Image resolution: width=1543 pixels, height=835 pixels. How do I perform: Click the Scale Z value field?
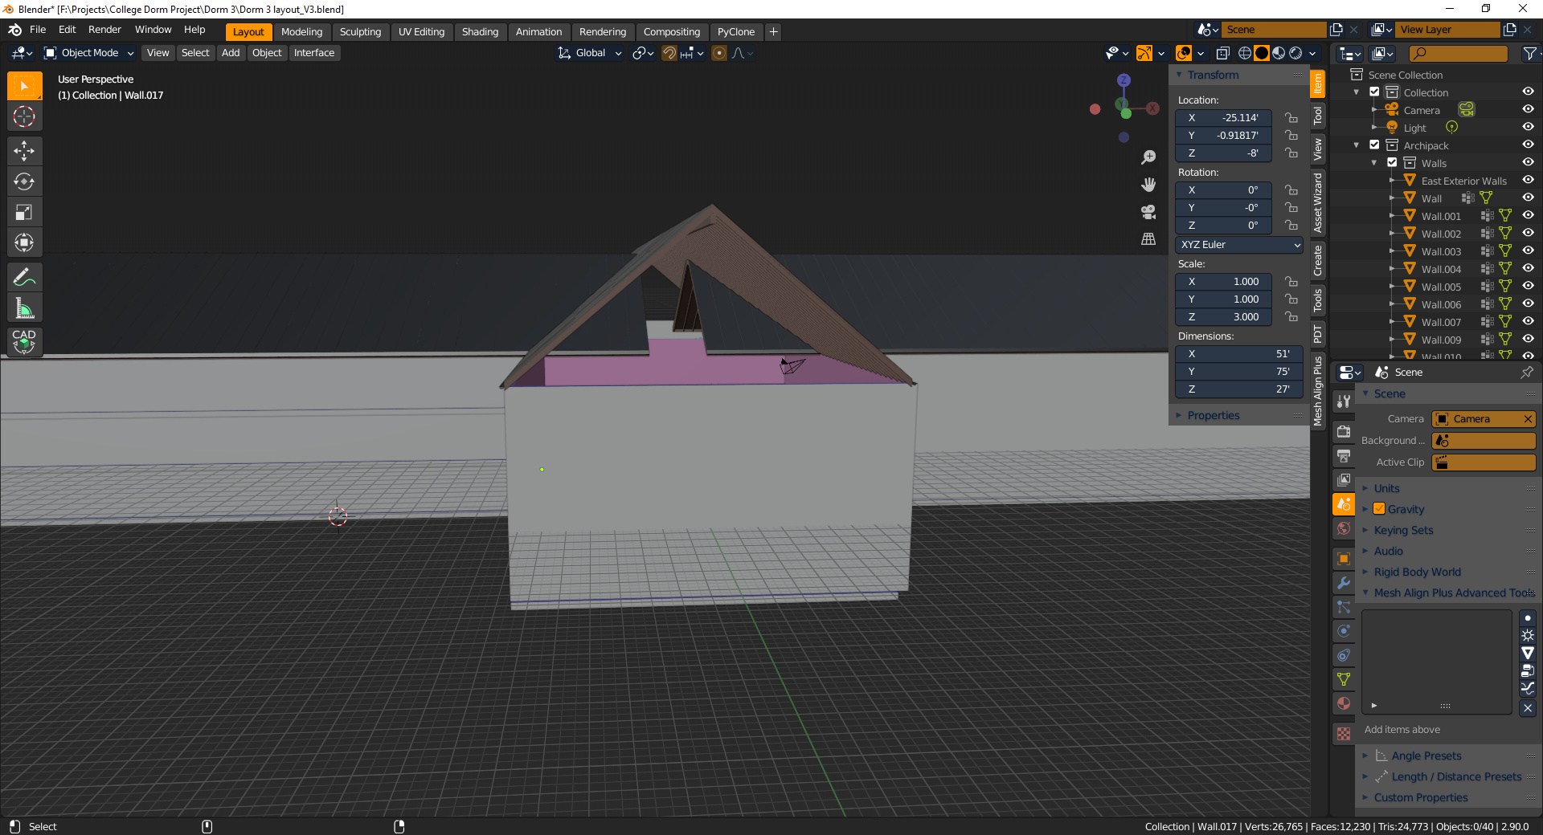pyautogui.click(x=1224, y=317)
